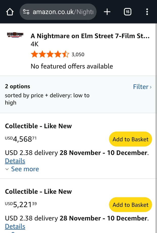
Task: Open Details for the USD 5,221 listing
Action: coord(15,226)
